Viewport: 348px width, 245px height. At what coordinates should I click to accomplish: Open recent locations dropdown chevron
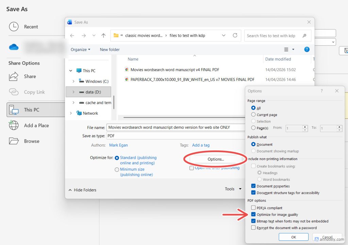[x=94, y=36]
